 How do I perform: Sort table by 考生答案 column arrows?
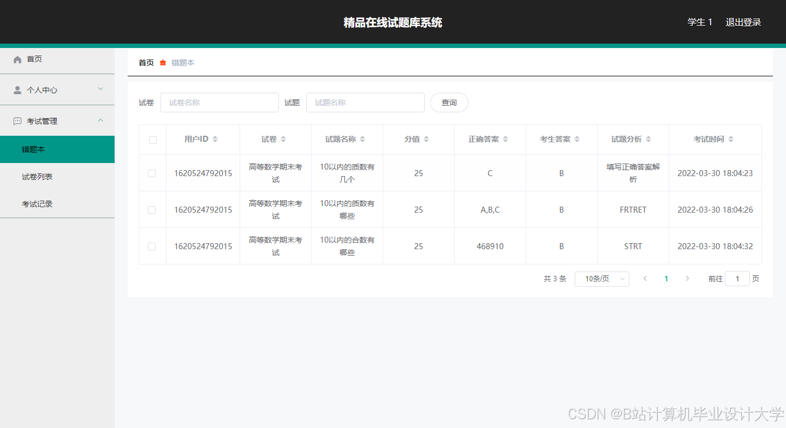point(577,140)
